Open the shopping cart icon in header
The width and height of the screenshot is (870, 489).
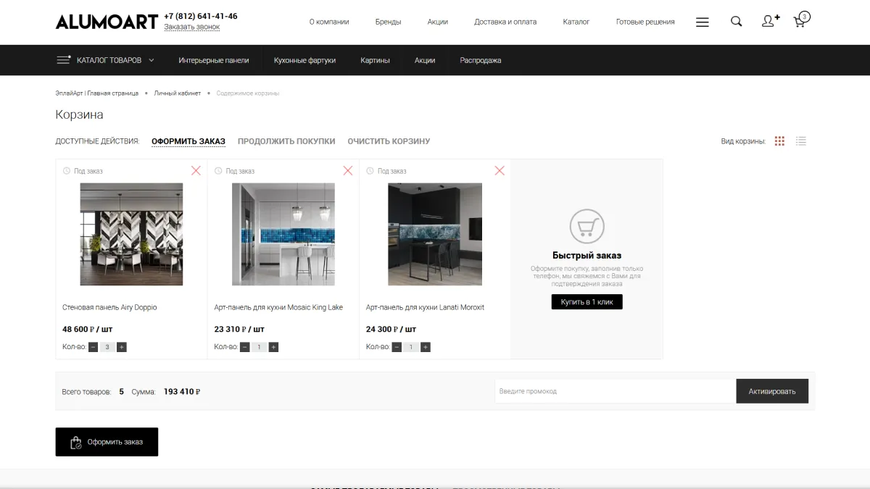(x=800, y=20)
